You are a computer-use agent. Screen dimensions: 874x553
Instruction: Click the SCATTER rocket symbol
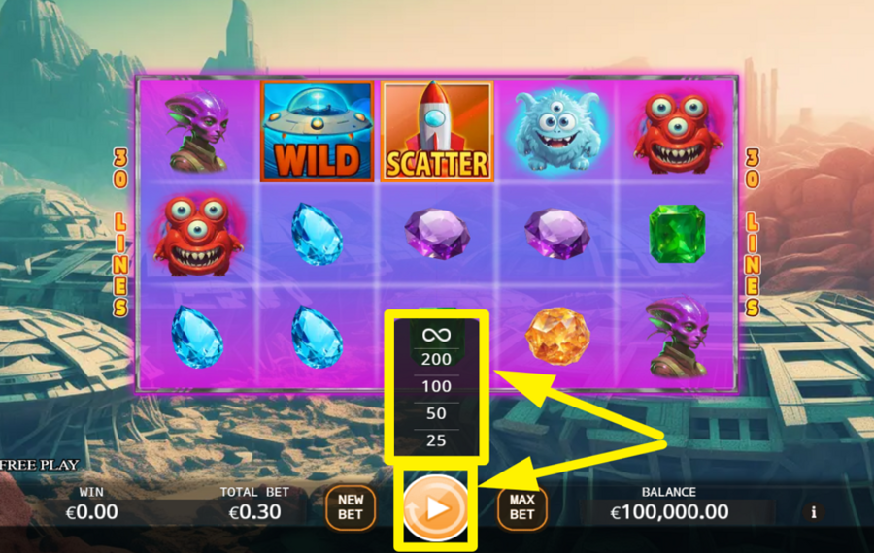point(436,131)
